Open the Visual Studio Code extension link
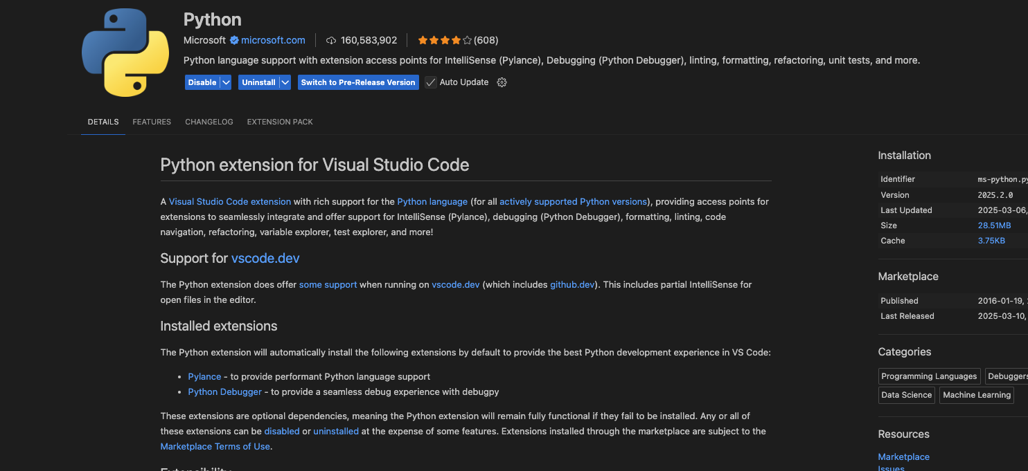 [x=230, y=202]
